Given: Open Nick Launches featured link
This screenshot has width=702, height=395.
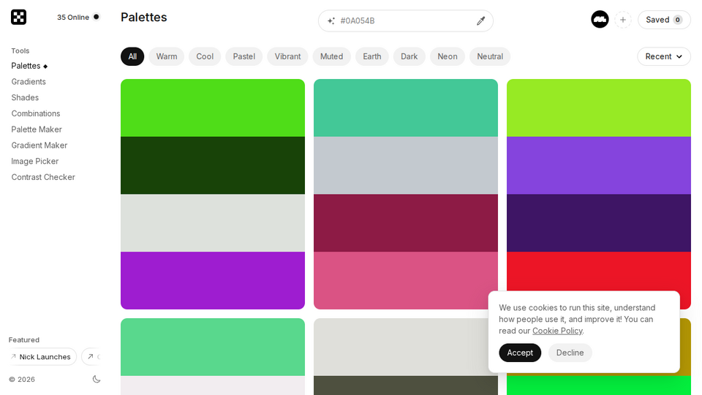Looking at the screenshot, I should (42, 356).
